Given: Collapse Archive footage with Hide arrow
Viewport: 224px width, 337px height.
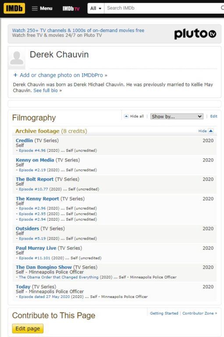Looking at the screenshot, I should point(211,131).
